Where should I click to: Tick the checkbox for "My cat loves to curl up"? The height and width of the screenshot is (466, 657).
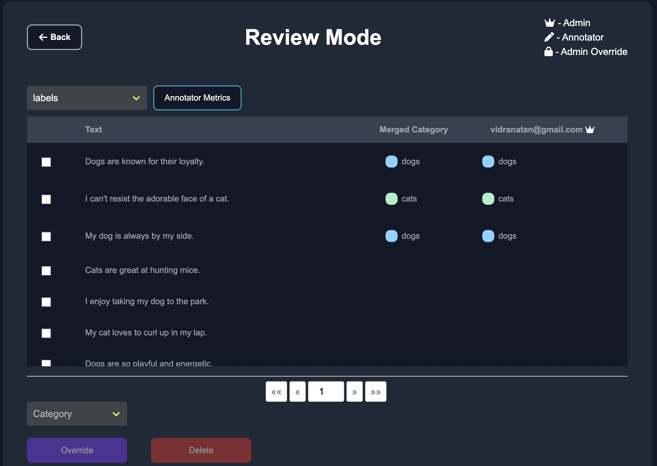click(46, 333)
